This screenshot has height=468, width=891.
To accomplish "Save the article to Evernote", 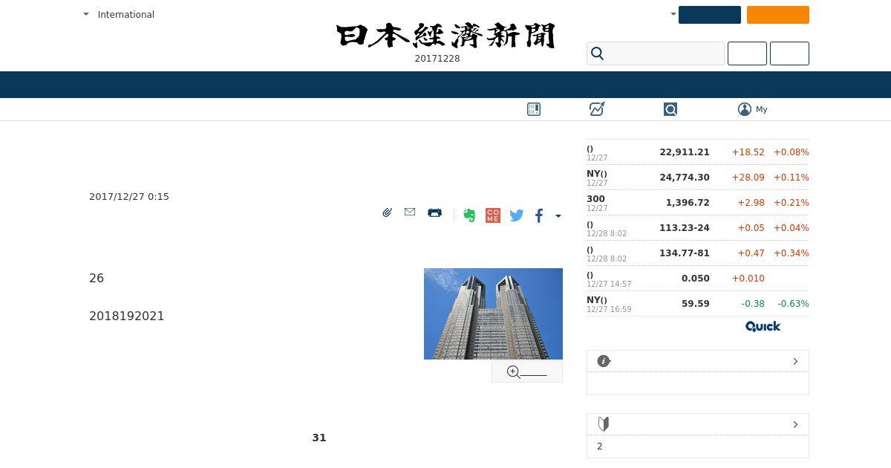I will click(x=469, y=215).
